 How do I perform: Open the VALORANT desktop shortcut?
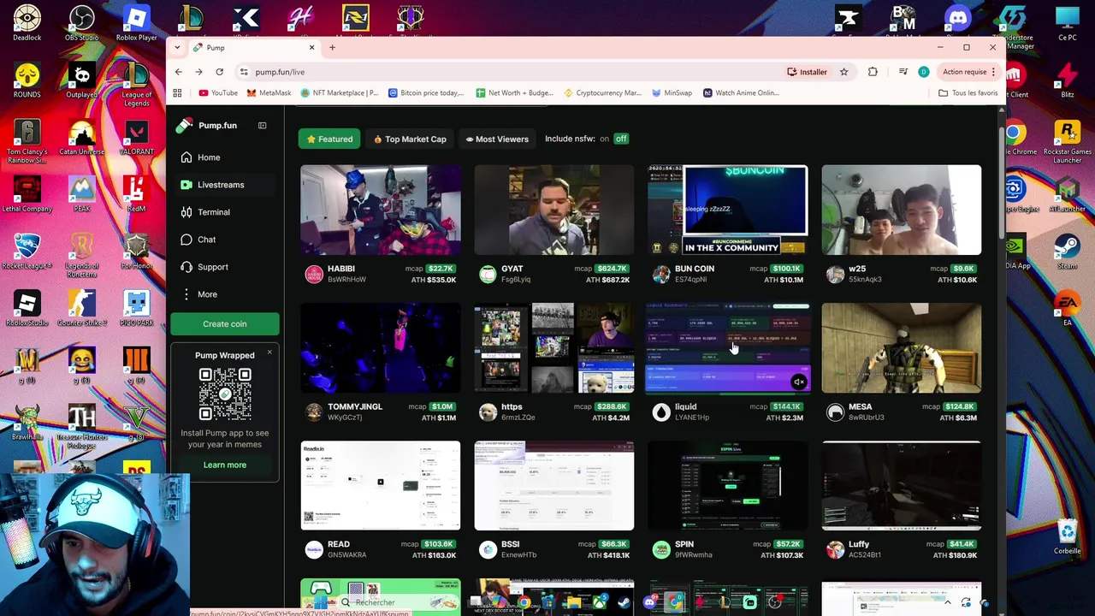[136, 137]
